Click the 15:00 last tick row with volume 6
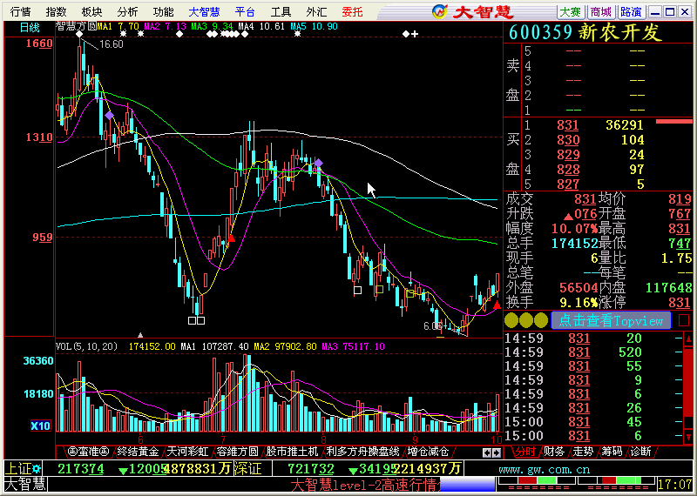This screenshot has width=697, height=496. 593,436
